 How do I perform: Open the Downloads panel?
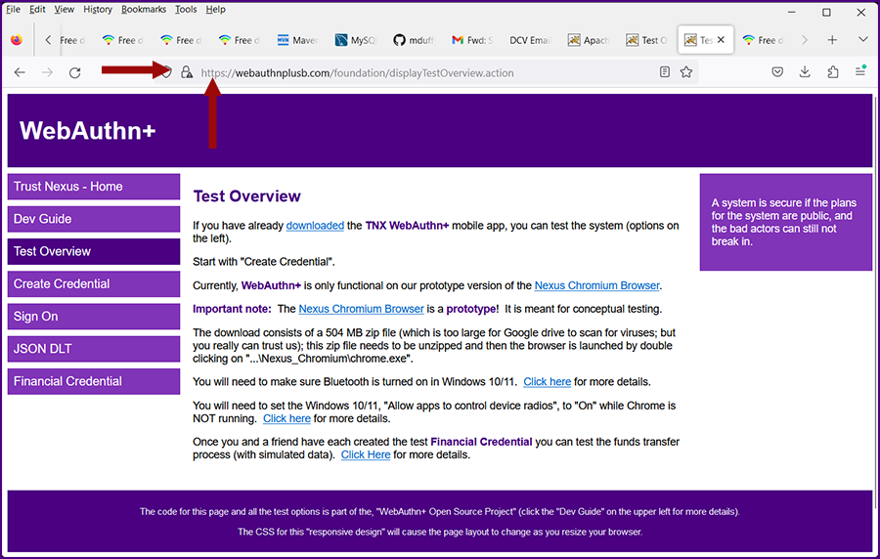805,72
